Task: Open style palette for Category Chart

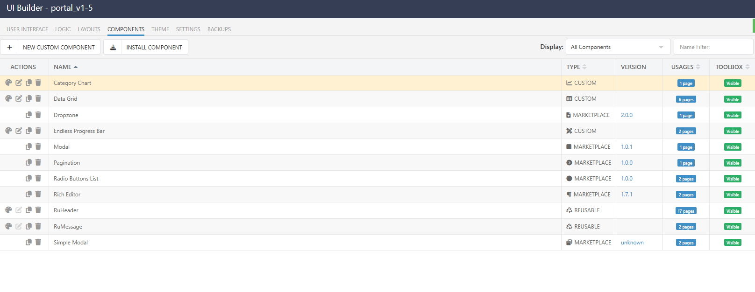Action: pos(8,83)
